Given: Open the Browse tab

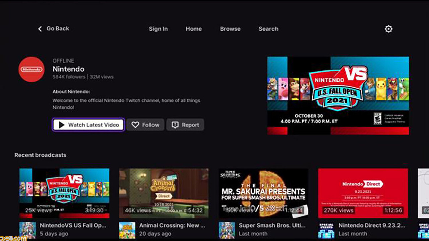Looking at the screenshot, I should (230, 29).
